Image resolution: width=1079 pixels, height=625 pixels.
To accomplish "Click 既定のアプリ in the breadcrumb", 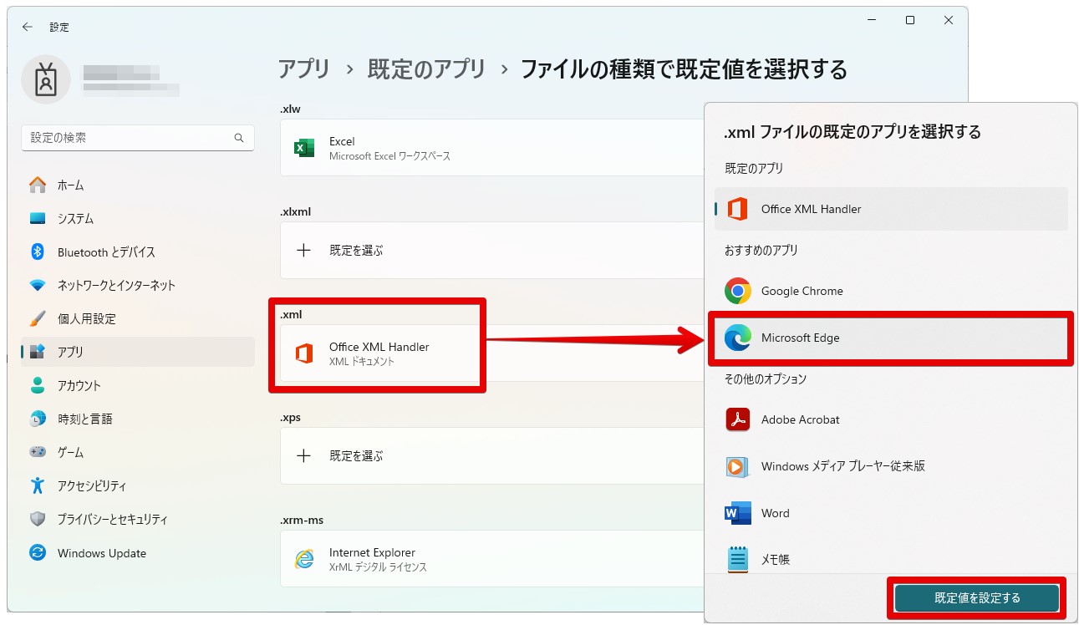I will click(426, 69).
